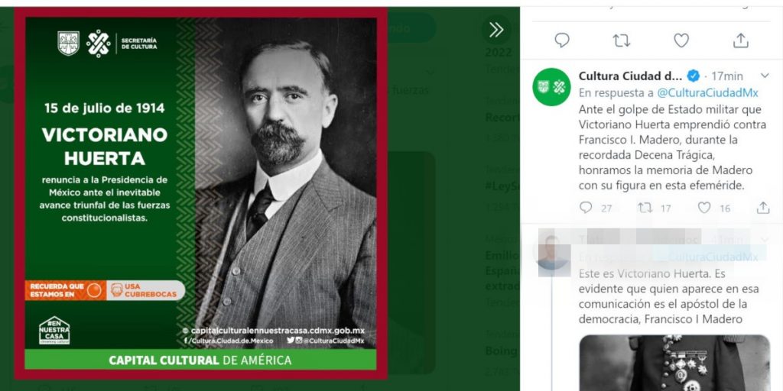Screen dimensions: 783x391
Task: Click @CulturaCiudadMx mention in Cultura Ciudad reply
Action: tap(707, 92)
